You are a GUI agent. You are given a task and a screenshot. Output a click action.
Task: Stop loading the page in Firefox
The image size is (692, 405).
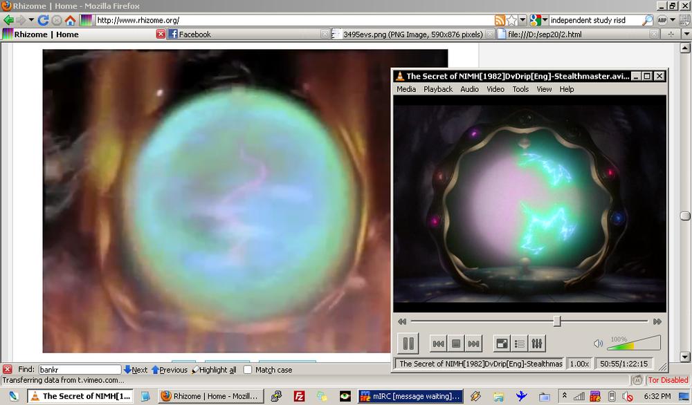coord(57,20)
